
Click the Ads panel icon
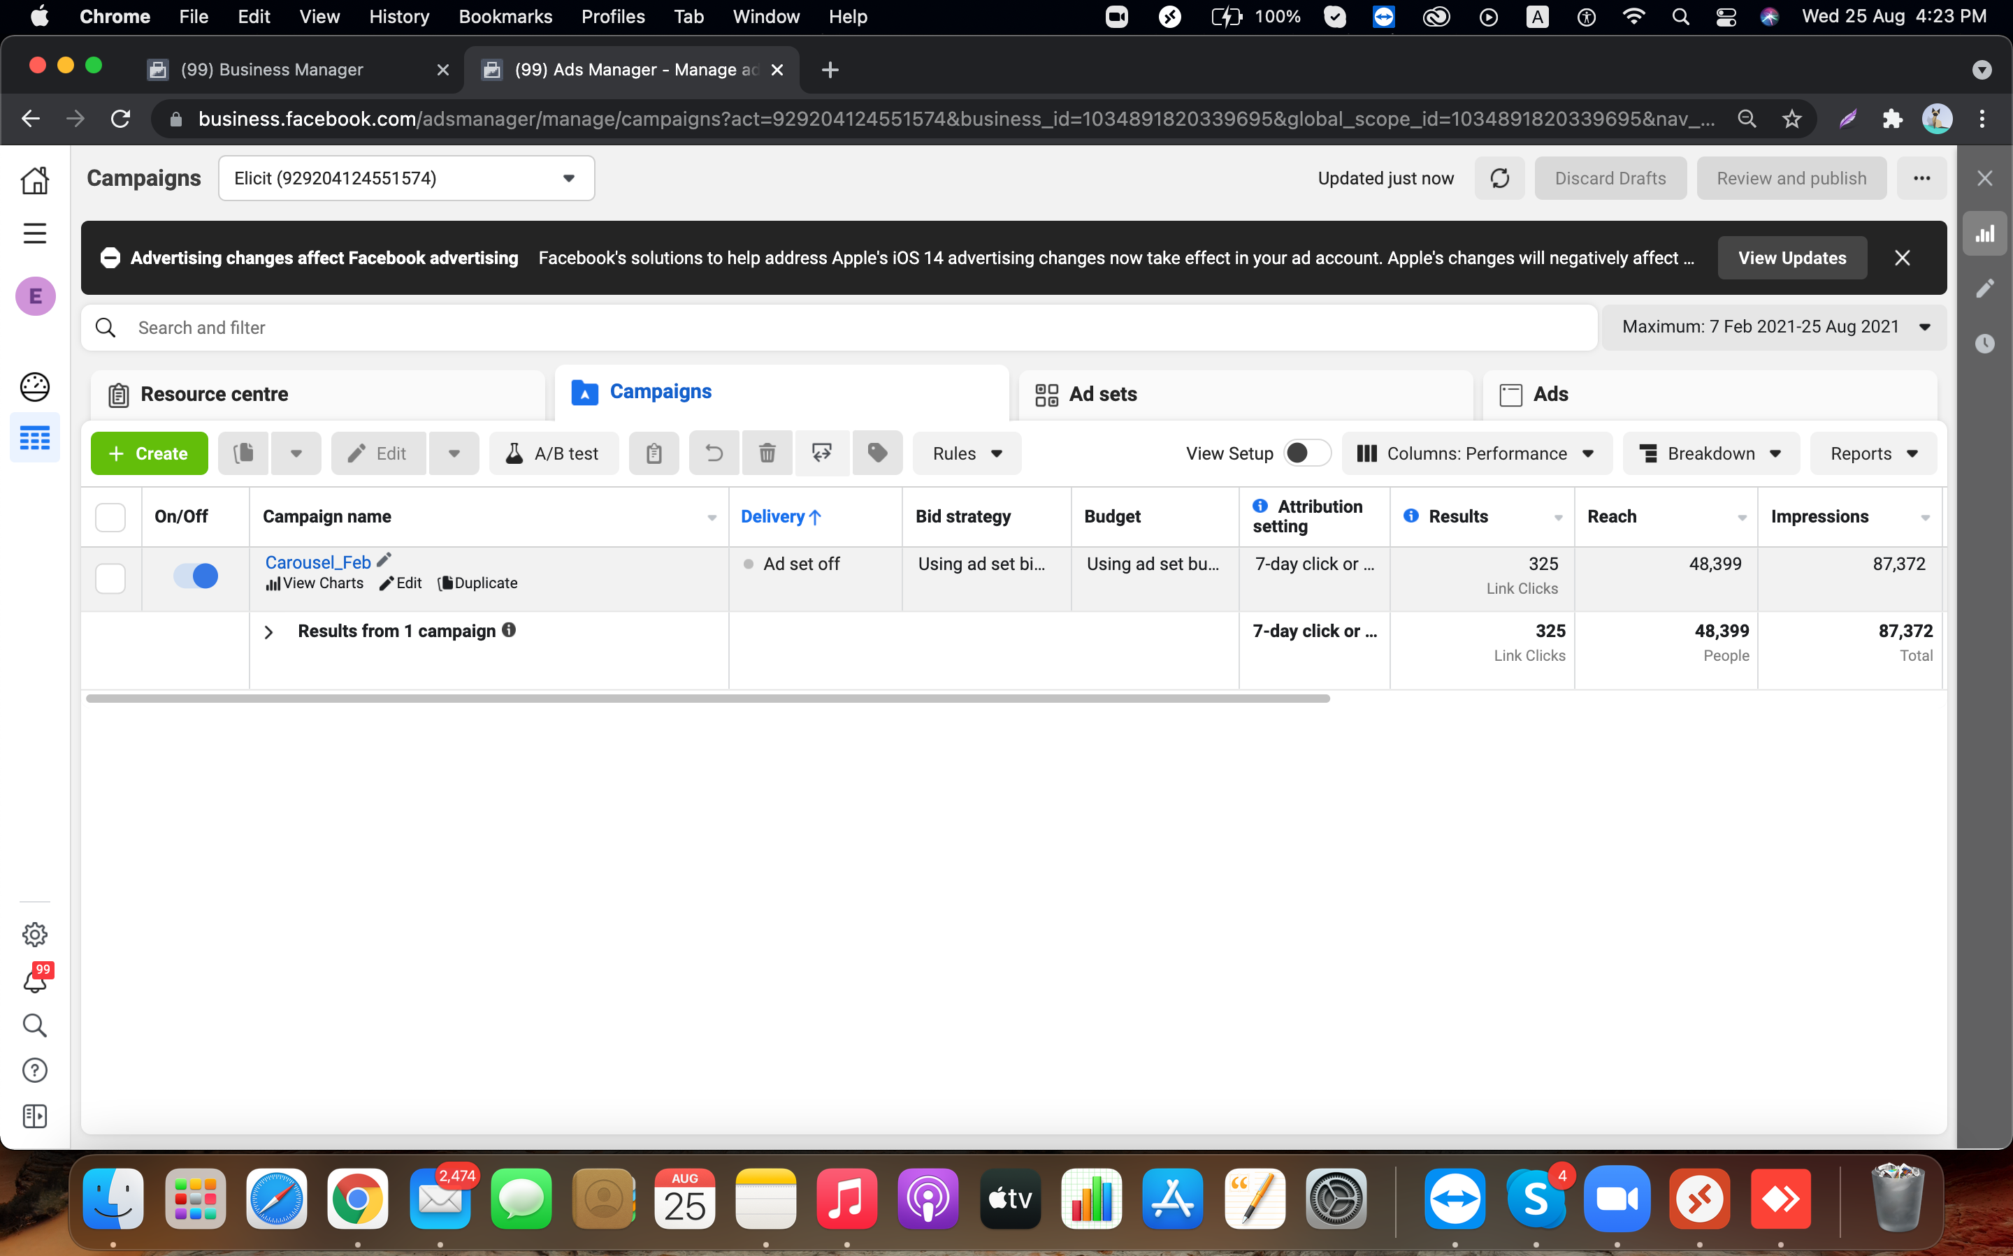pyautogui.click(x=1511, y=393)
